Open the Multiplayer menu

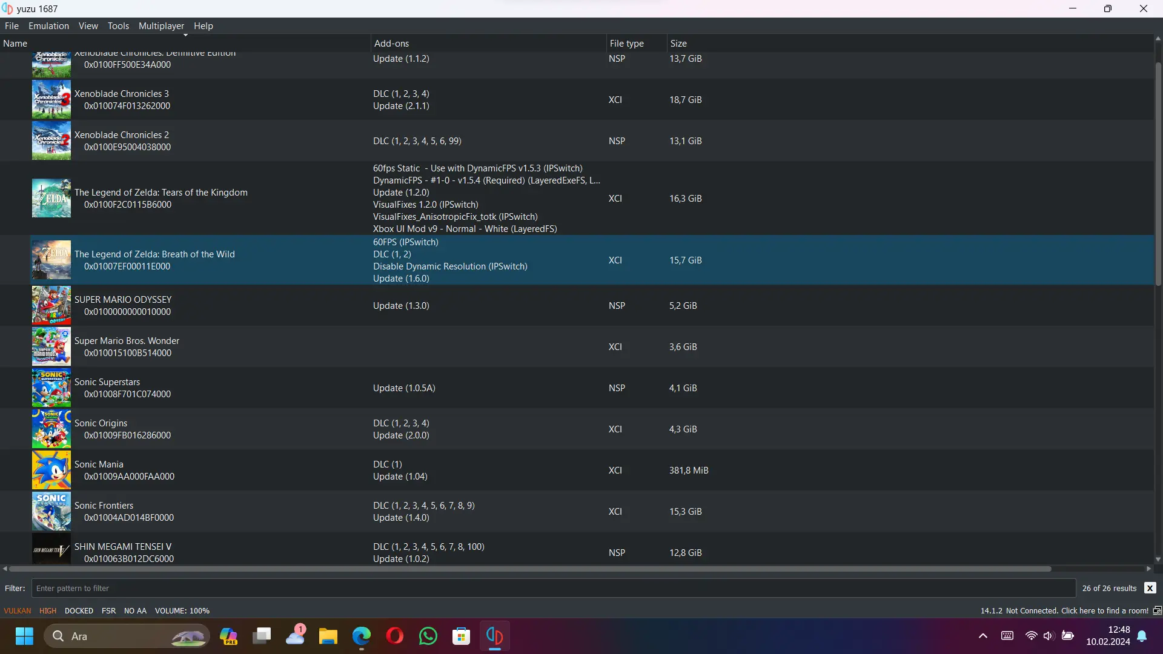tap(161, 26)
